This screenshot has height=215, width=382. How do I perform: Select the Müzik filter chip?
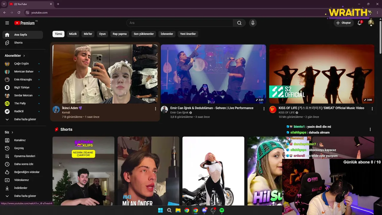[73, 34]
